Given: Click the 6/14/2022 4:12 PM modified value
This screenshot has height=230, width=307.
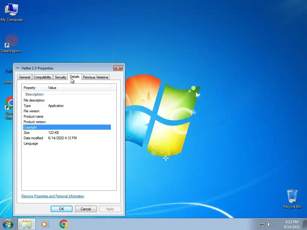Looking at the screenshot, I should click(x=62, y=138).
